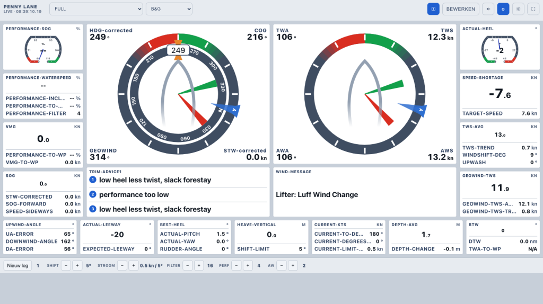
Task: Click the blue record square icon
Action: tap(433, 9)
